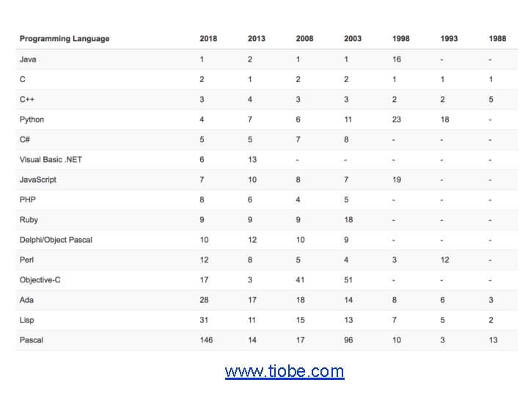Viewport: 528px width, 396px height.
Task: Open the www.tiobe.com link
Action: coord(285,371)
